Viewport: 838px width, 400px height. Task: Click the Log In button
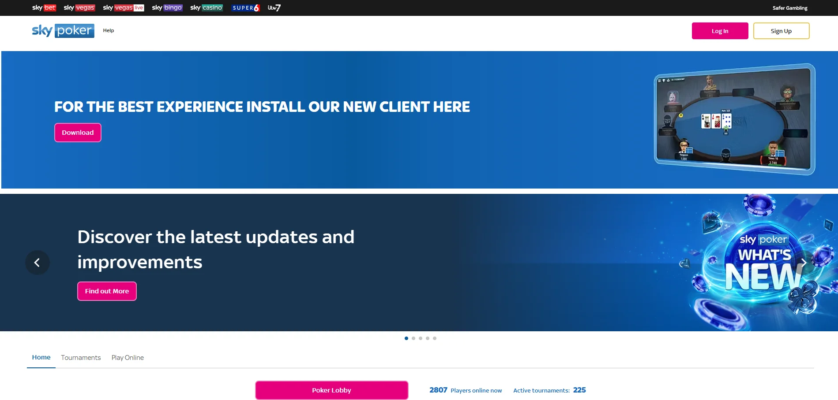[x=720, y=31]
